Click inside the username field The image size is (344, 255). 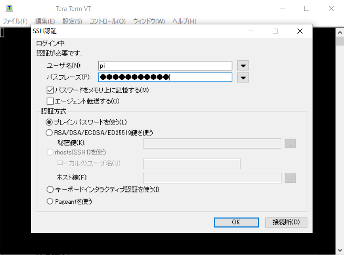tap(164, 65)
